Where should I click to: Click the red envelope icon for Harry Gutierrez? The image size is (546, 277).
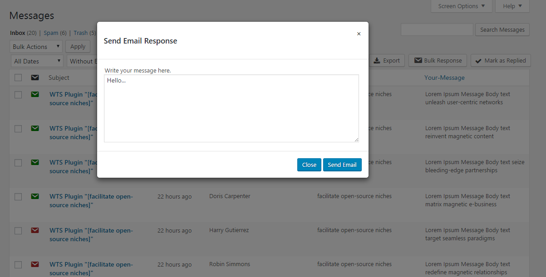tap(35, 230)
